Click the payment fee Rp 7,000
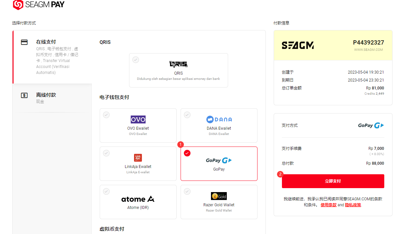Image resolution: width=412 pixels, height=234 pixels. [376, 149]
